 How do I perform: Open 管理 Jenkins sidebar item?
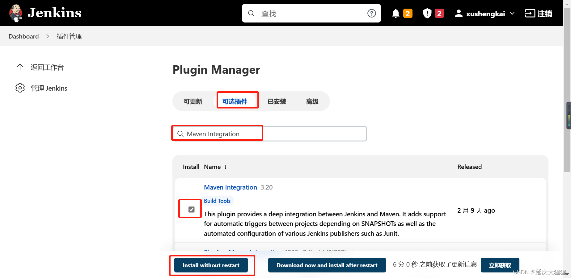click(x=49, y=88)
